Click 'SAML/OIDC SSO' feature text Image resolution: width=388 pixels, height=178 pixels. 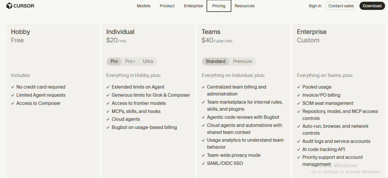point(225,163)
